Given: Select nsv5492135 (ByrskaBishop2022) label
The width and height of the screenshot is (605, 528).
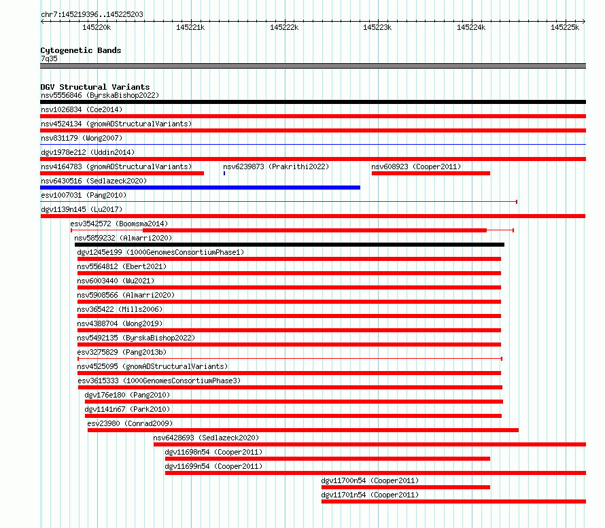Looking at the screenshot, I should [x=136, y=338].
